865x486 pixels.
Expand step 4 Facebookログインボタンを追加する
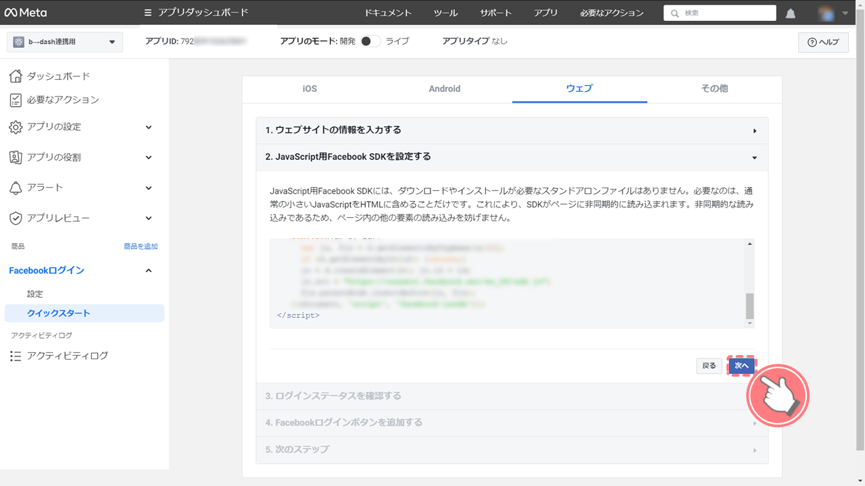(512, 423)
